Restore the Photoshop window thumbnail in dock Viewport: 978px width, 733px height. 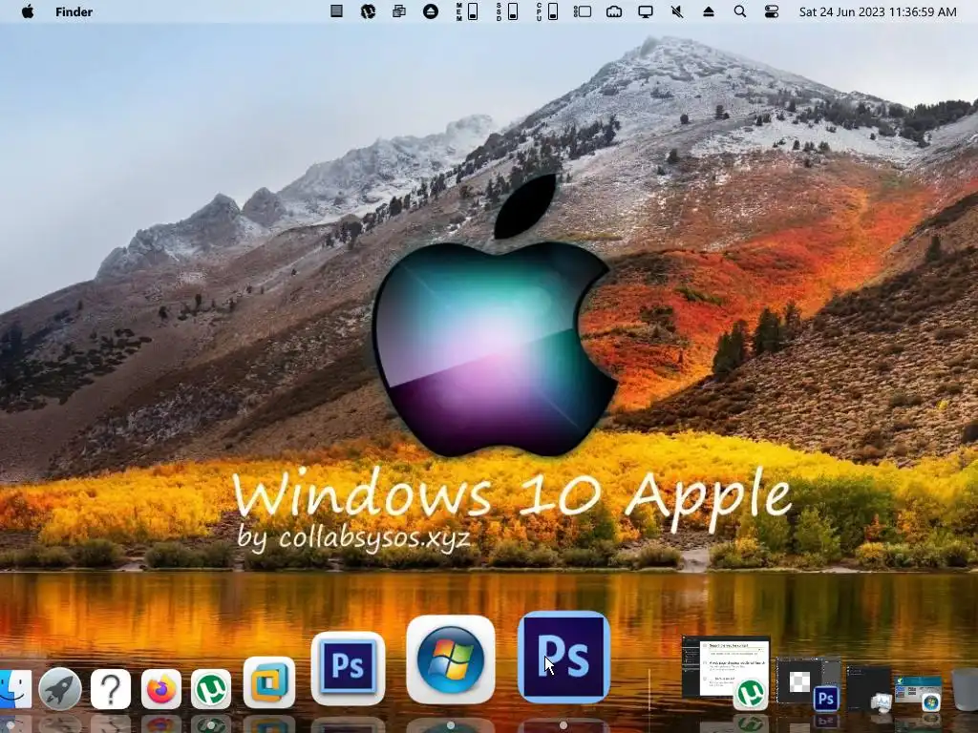point(808,683)
